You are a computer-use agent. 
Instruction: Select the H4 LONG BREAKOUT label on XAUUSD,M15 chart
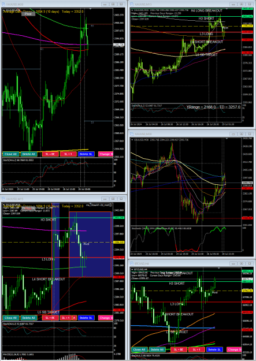[x=207, y=10]
